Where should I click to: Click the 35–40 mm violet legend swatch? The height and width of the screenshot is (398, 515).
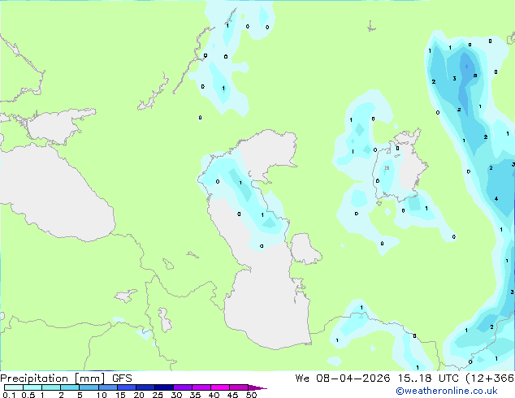[x=201, y=387]
